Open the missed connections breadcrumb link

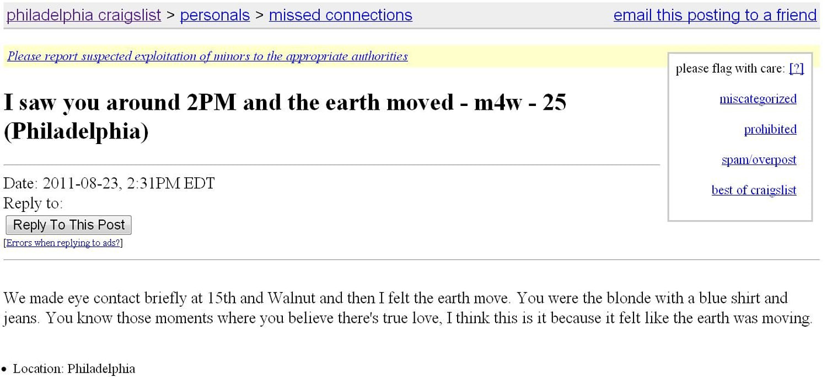click(x=340, y=15)
